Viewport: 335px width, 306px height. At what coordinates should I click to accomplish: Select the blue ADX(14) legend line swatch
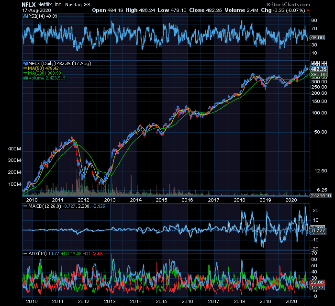25,254
